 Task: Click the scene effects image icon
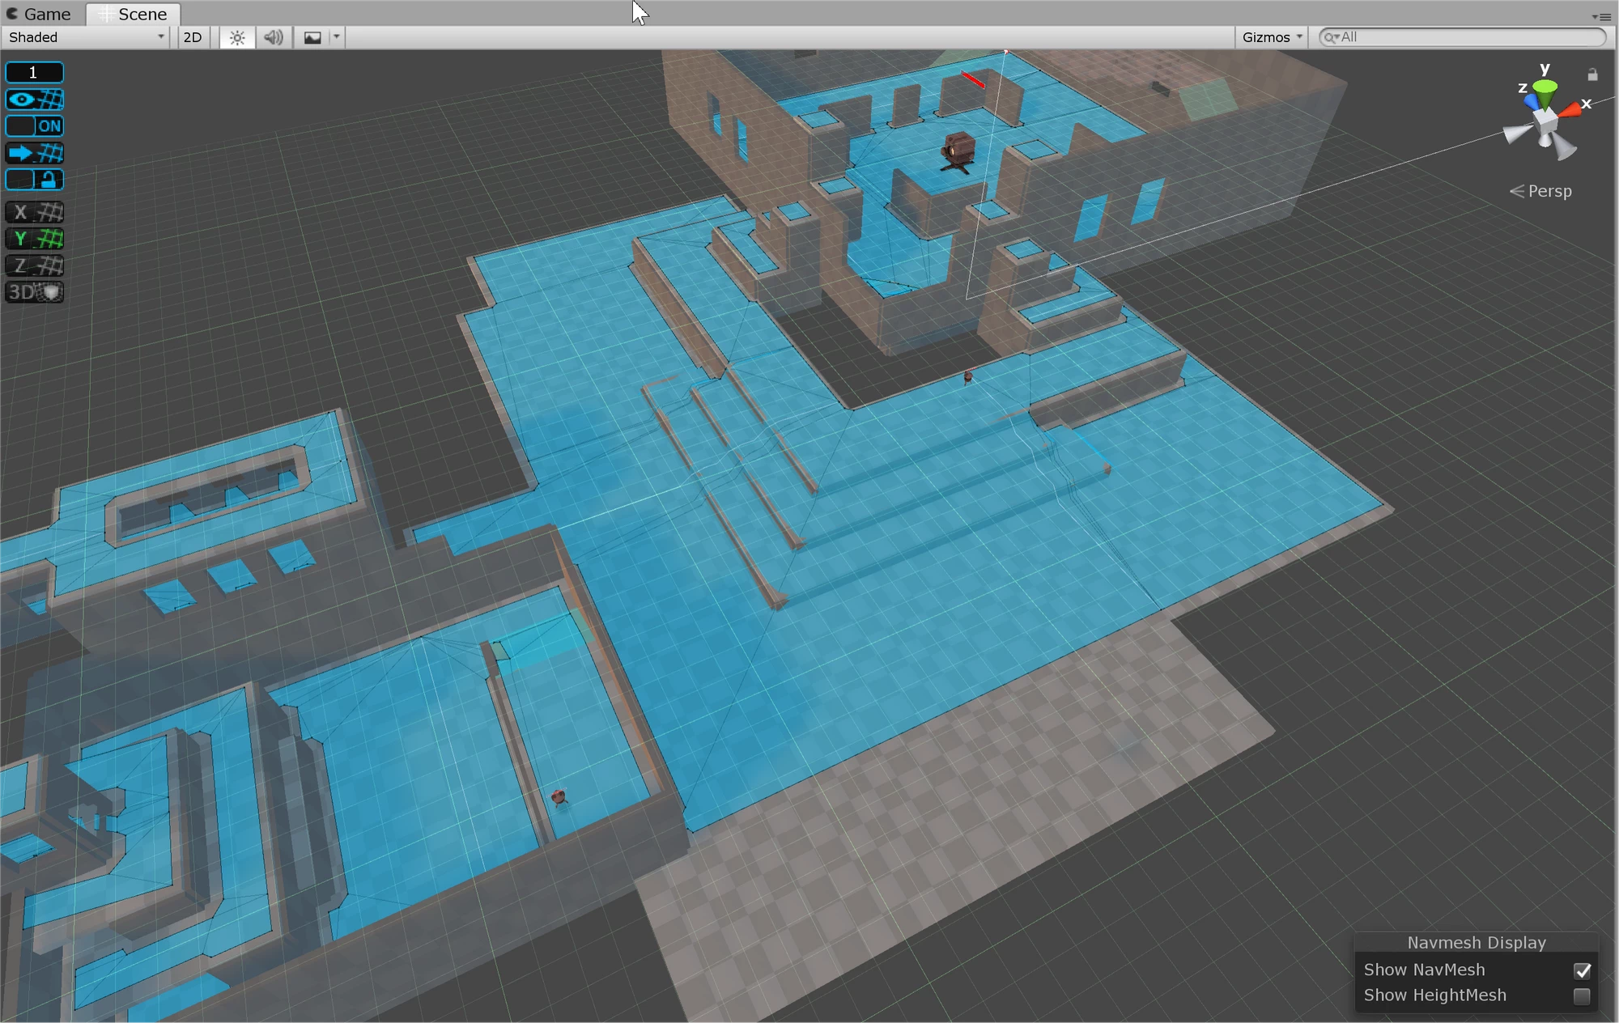[x=312, y=37]
